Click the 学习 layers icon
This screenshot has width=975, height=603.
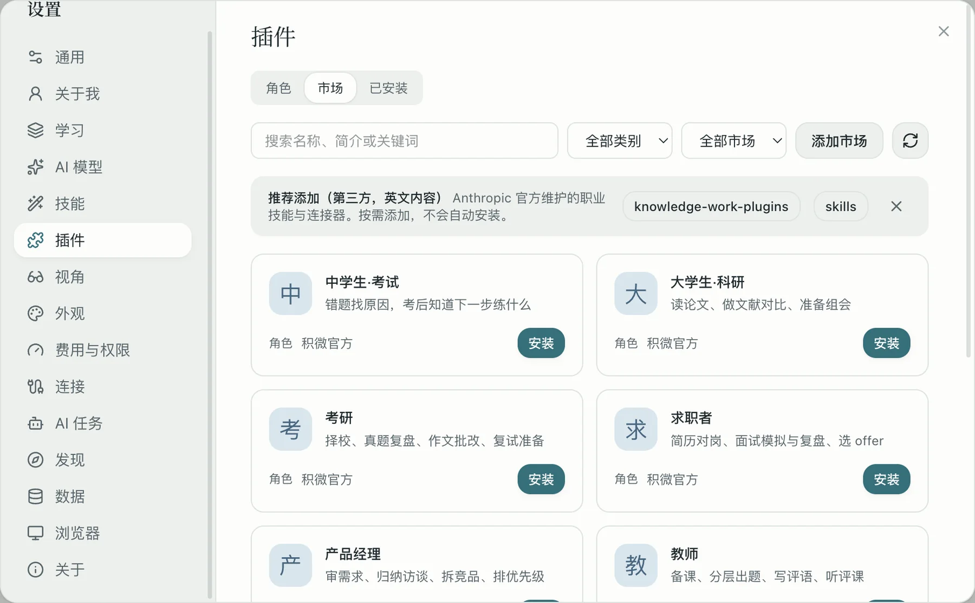(35, 130)
